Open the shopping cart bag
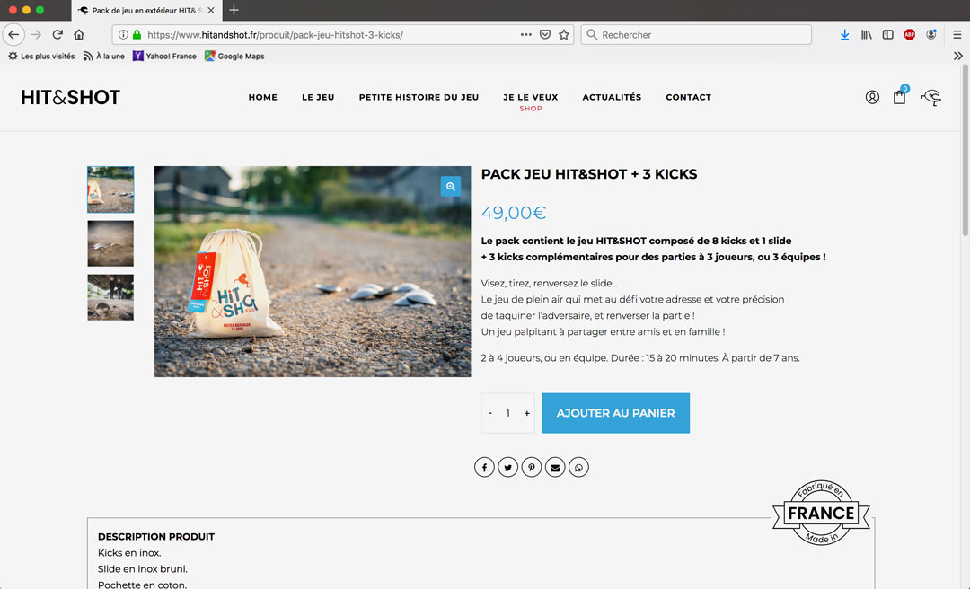 [899, 96]
